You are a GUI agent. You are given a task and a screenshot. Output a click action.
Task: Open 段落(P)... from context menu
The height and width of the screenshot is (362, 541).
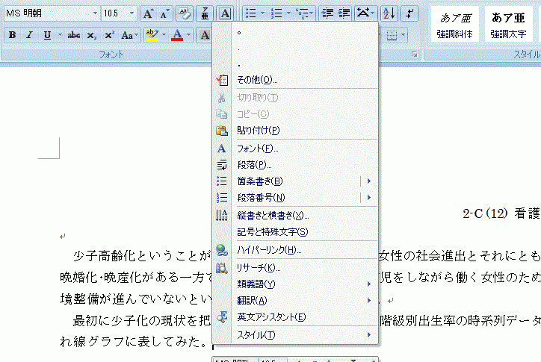pyautogui.click(x=295, y=165)
